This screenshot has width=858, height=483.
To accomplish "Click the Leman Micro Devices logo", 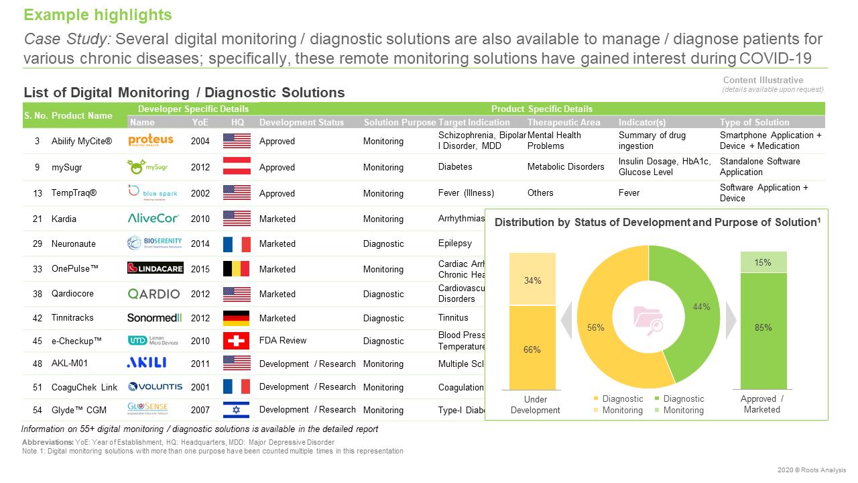I will pyautogui.click(x=153, y=341).
